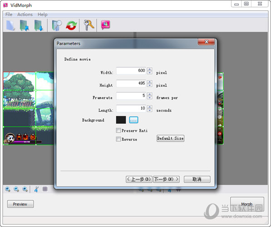Close the Parameters dialog with red X
The image size is (271, 227).
tap(206, 42)
